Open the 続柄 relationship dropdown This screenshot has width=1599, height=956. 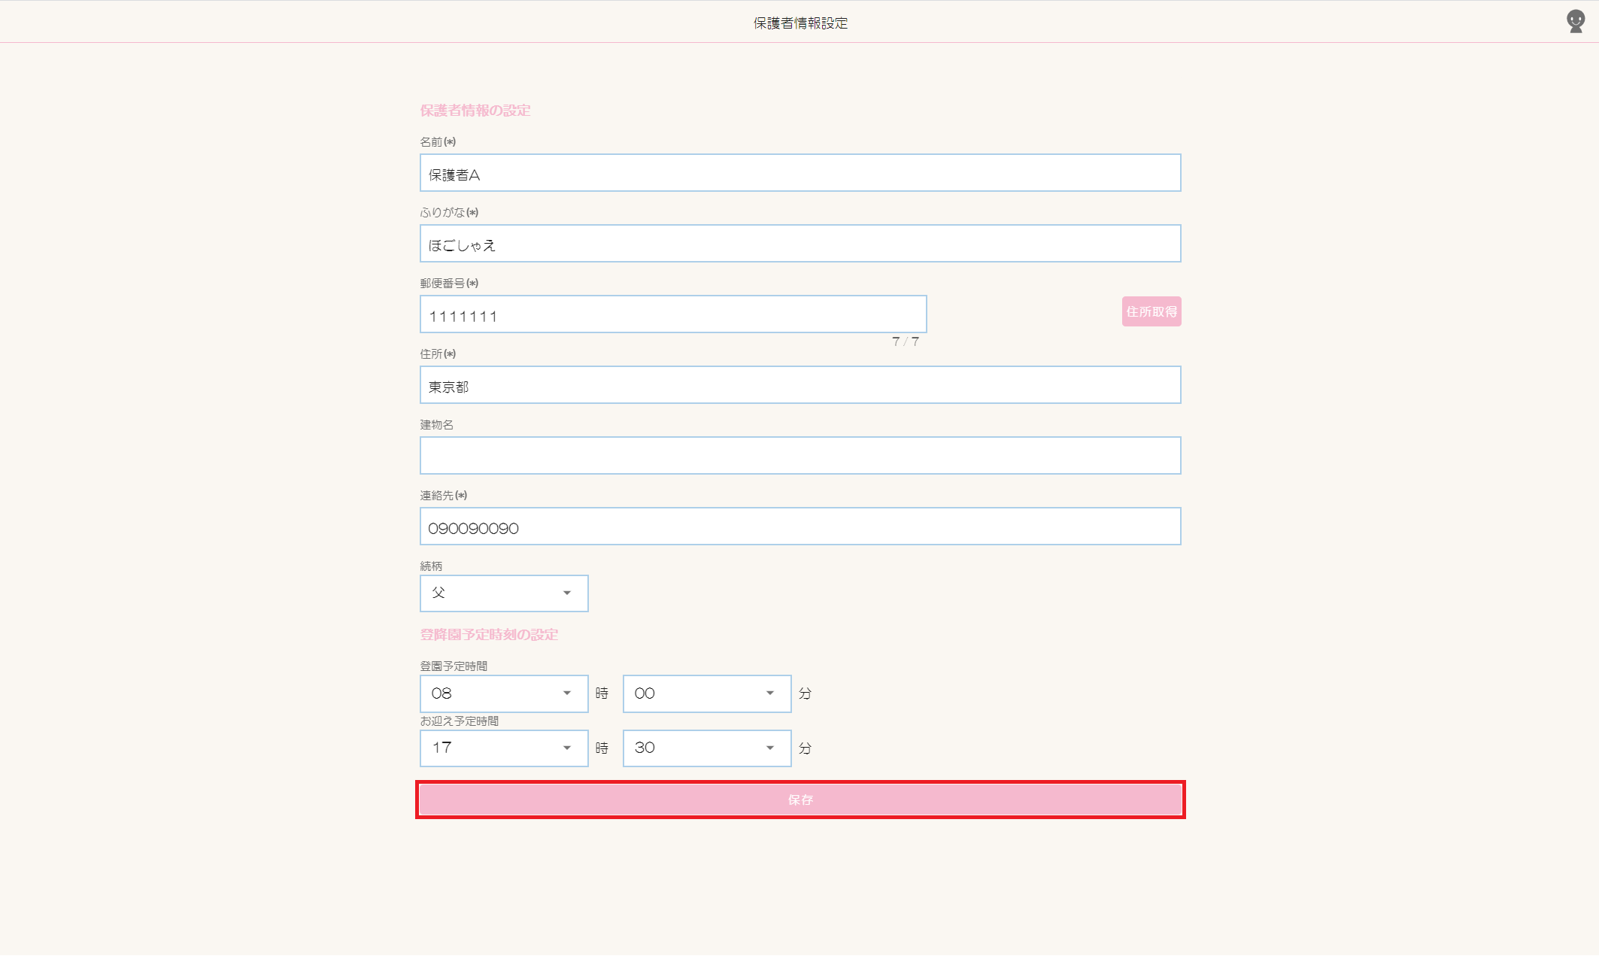point(504,593)
